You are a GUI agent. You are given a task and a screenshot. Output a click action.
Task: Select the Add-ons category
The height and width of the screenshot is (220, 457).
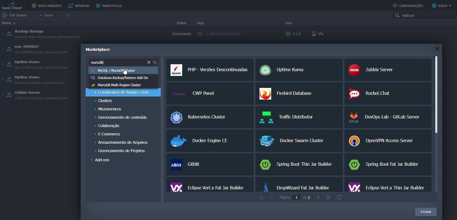[102, 160]
